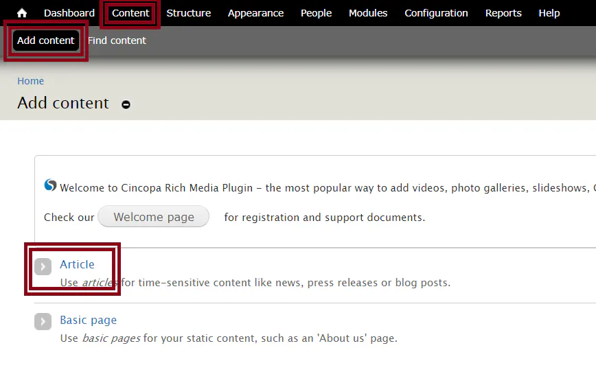Screen dimensions: 596x372
Task: Open the Configuration menu
Action: (x=436, y=13)
